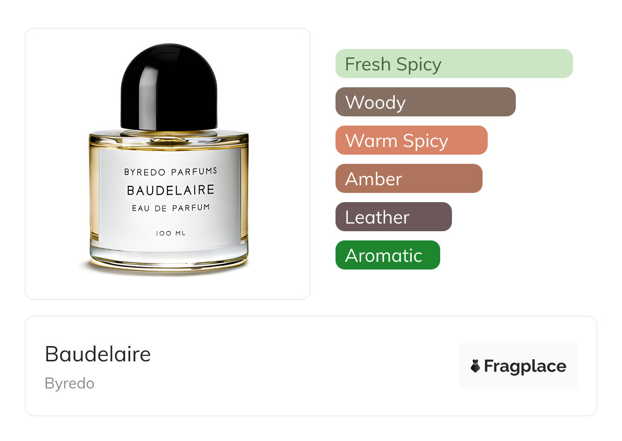The image size is (622, 441).
Task: Click the Warm Spicy text label
Action: pyautogui.click(x=397, y=141)
